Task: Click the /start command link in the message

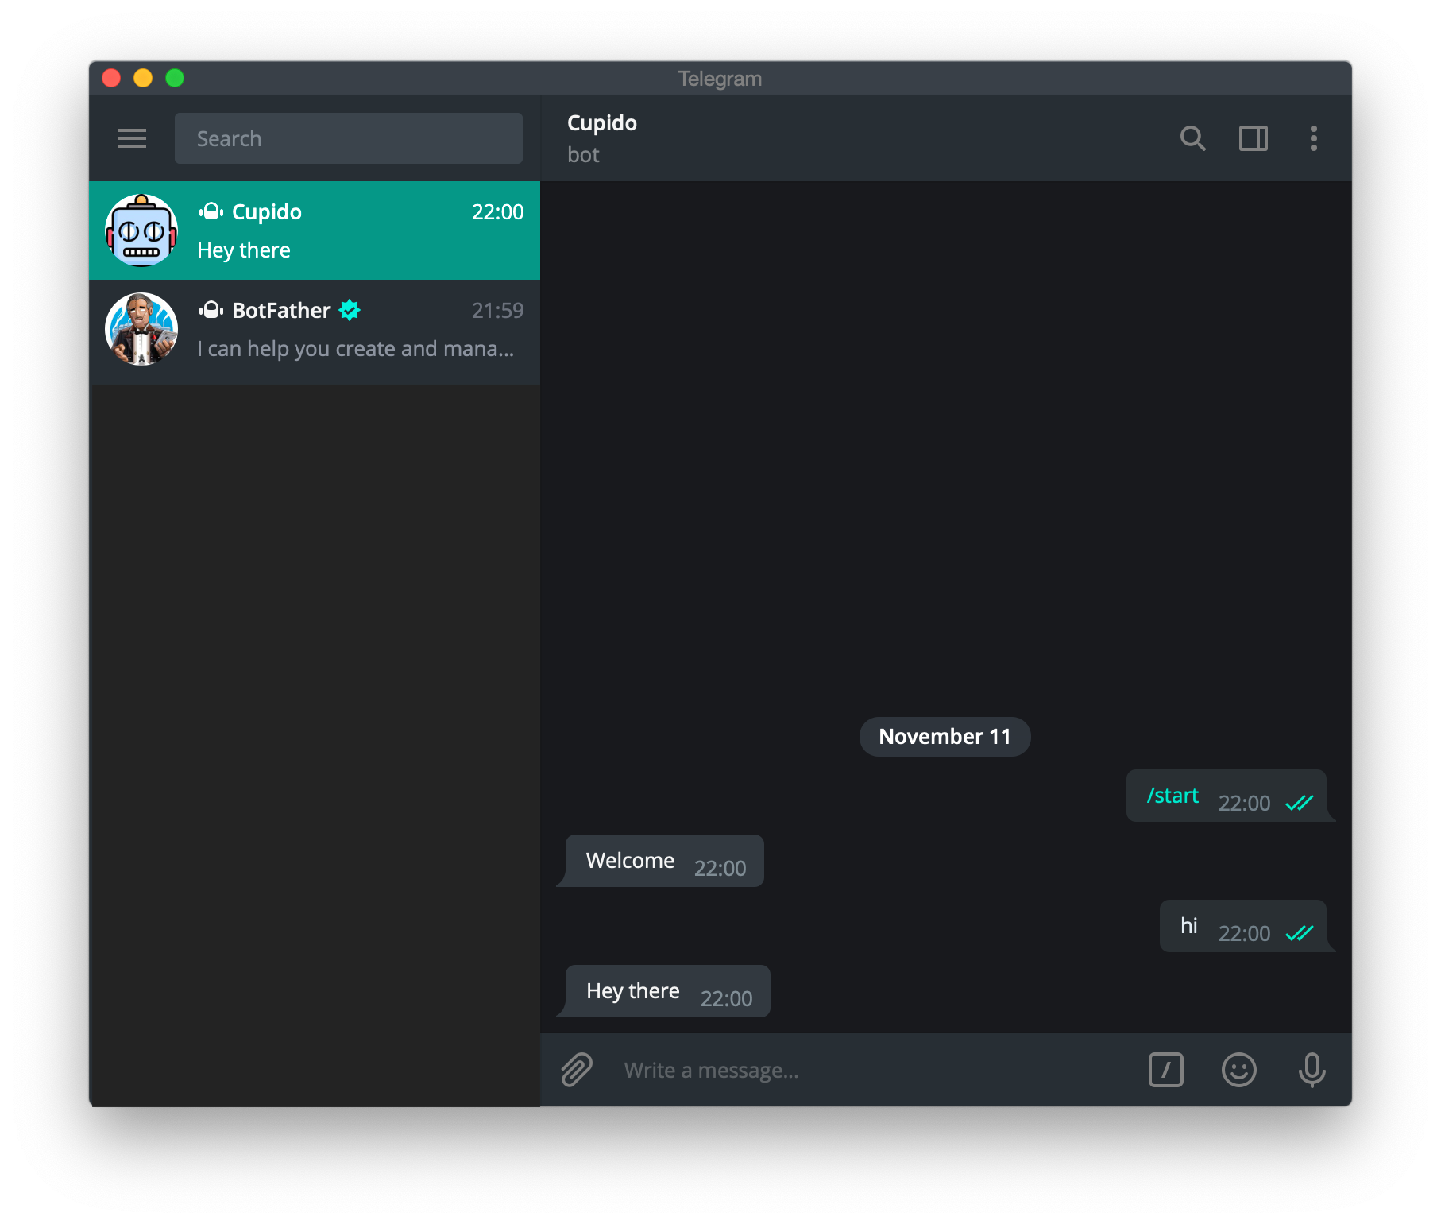Action: pyautogui.click(x=1171, y=795)
